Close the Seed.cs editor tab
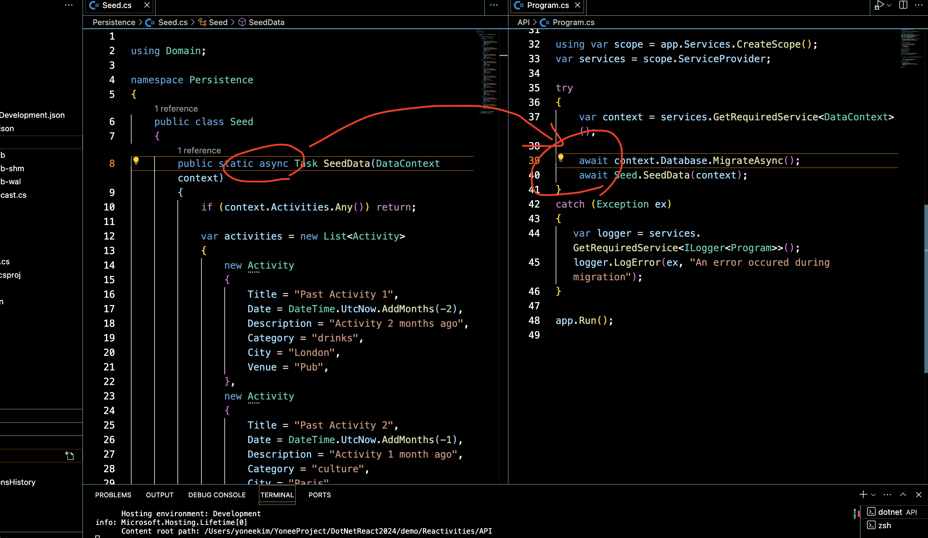 coord(147,5)
